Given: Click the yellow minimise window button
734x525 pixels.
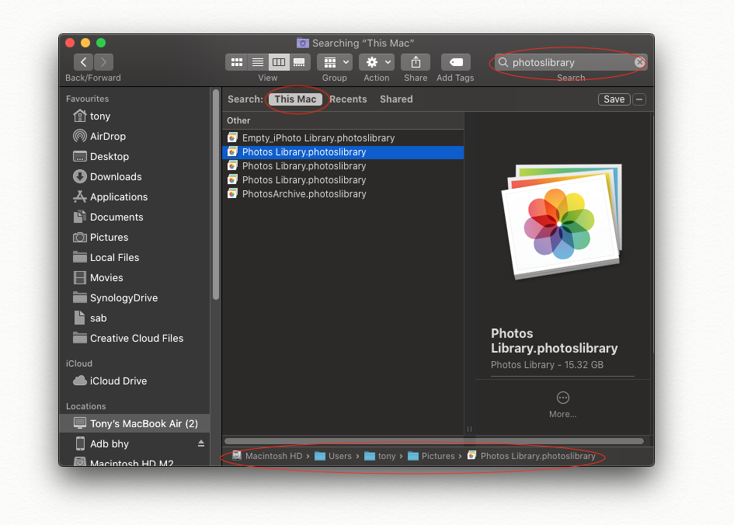Looking at the screenshot, I should [85, 43].
